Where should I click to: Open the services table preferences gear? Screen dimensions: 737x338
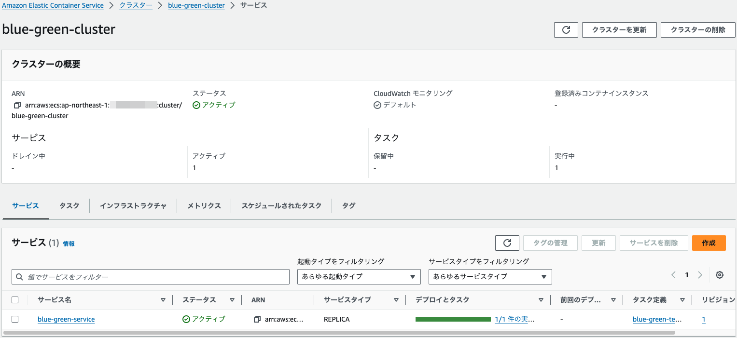719,274
